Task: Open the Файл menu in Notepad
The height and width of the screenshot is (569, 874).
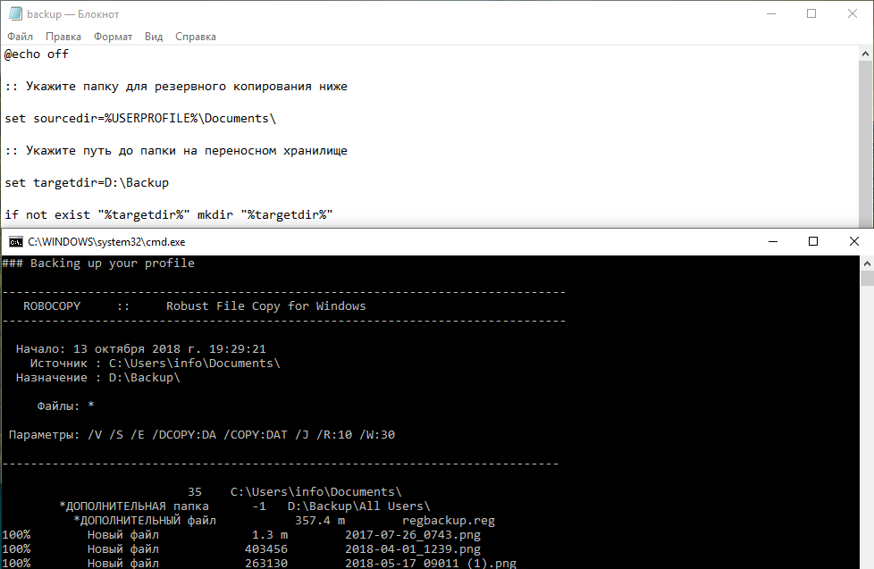Action: tap(20, 37)
